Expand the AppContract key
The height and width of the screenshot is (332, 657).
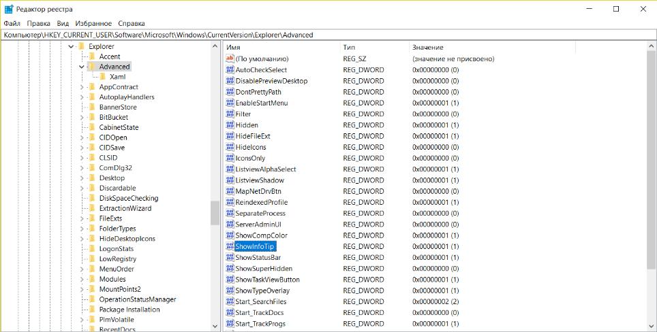click(x=82, y=87)
